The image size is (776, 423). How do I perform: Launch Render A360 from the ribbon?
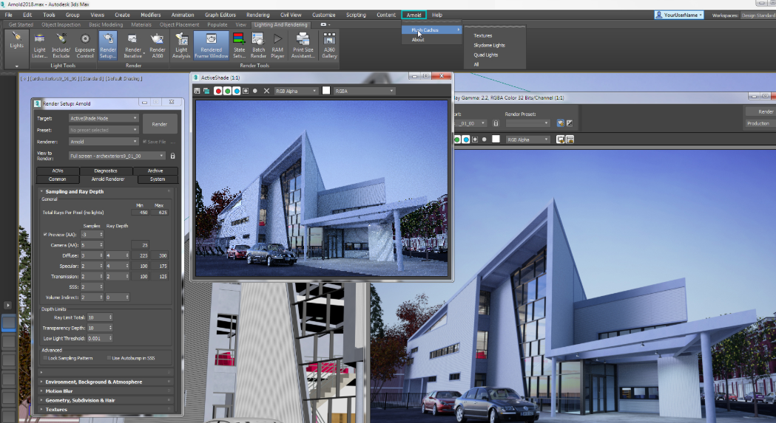pos(158,46)
